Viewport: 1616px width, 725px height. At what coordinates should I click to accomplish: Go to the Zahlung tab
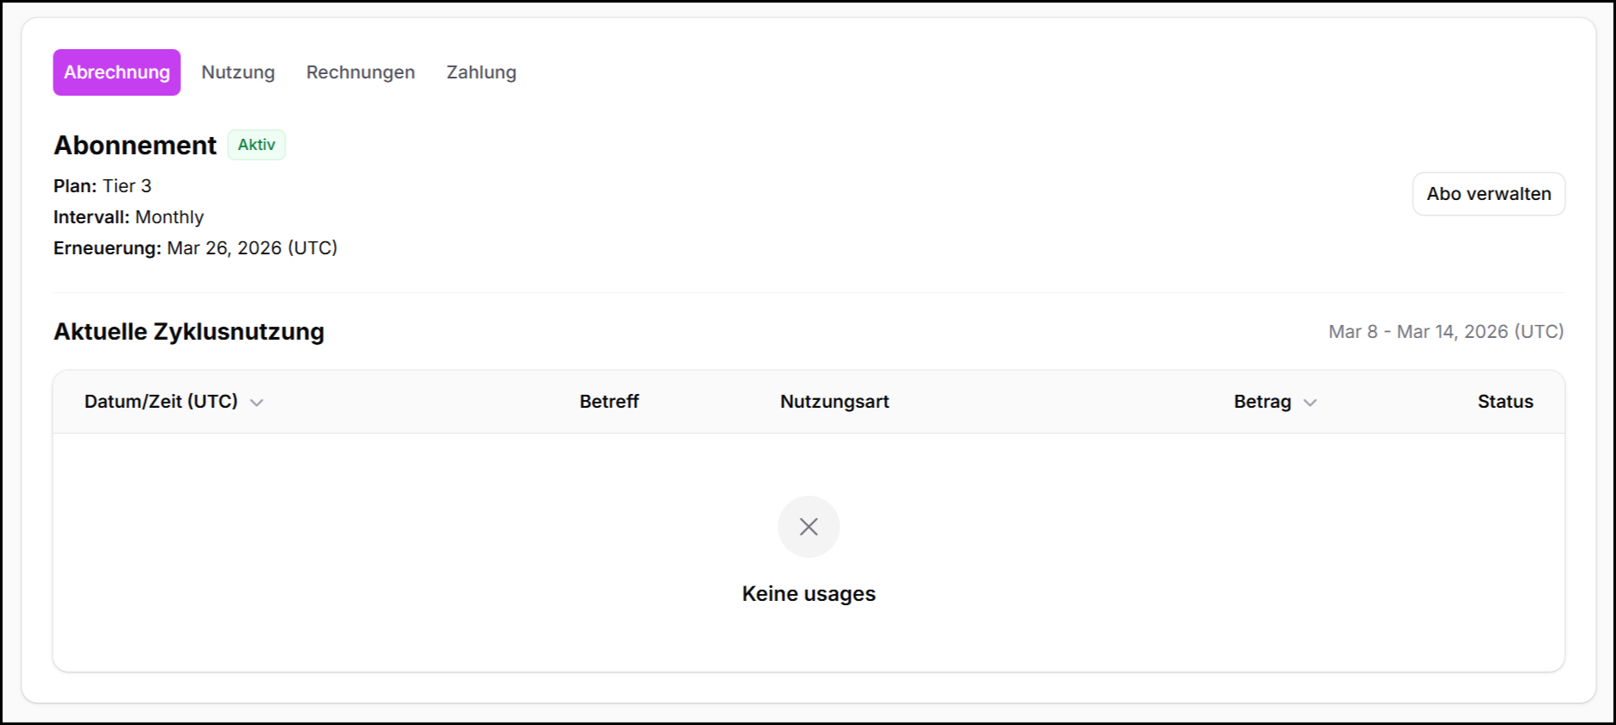click(x=481, y=72)
